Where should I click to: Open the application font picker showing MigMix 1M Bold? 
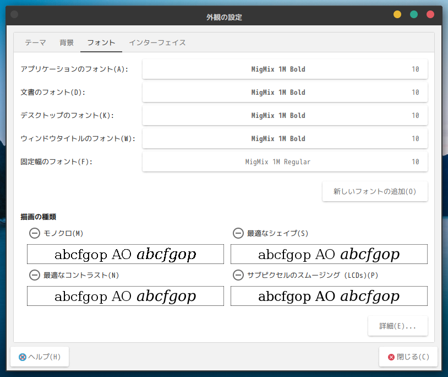click(x=285, y=69)
